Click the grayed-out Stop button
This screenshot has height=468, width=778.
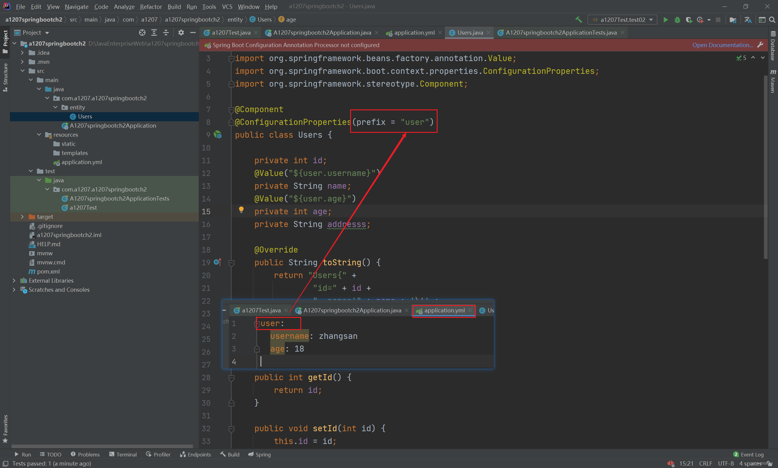point(718,19)
